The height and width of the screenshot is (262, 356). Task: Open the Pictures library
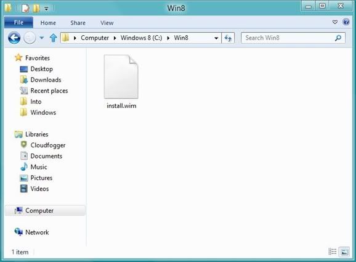point(41,178)
